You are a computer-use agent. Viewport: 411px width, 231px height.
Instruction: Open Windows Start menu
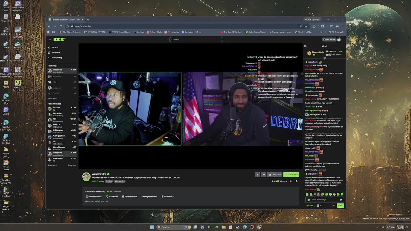click(x=152, y=227)
